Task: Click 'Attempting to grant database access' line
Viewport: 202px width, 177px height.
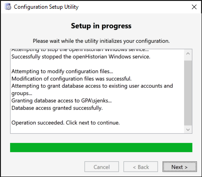Action: pos(92,90)
